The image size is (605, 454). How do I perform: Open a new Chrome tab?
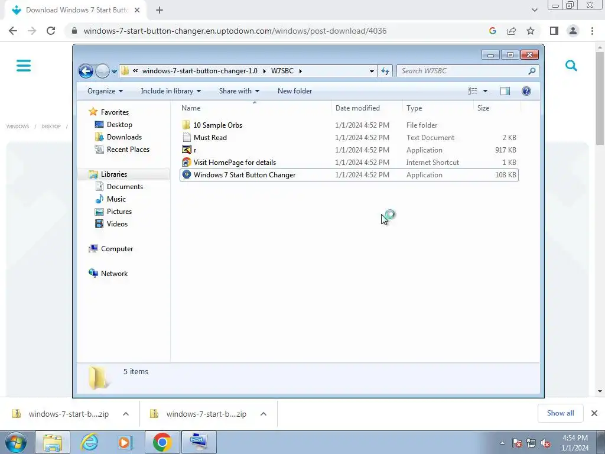(160, 11)
